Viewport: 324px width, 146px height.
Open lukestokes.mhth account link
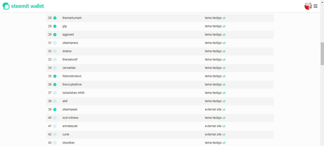74,93
